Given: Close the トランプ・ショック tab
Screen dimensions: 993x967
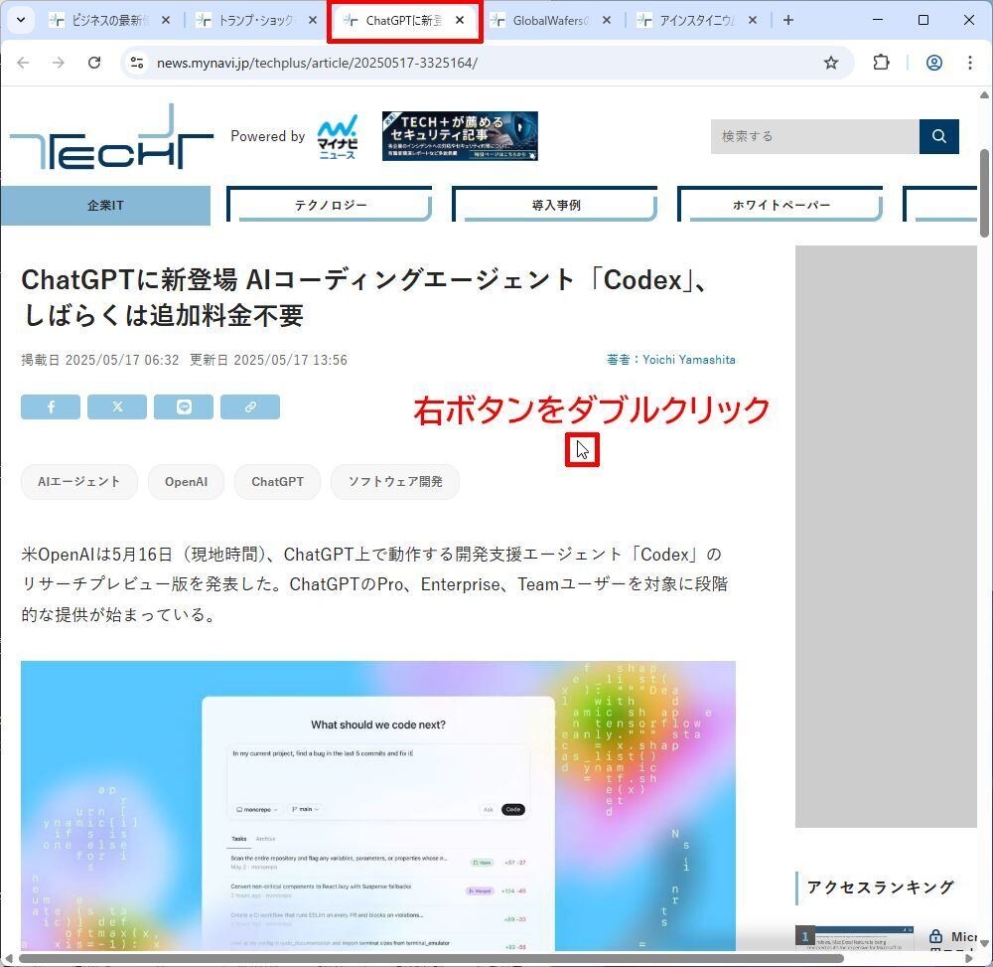Looking at the screenshot, I should [312, 20].
